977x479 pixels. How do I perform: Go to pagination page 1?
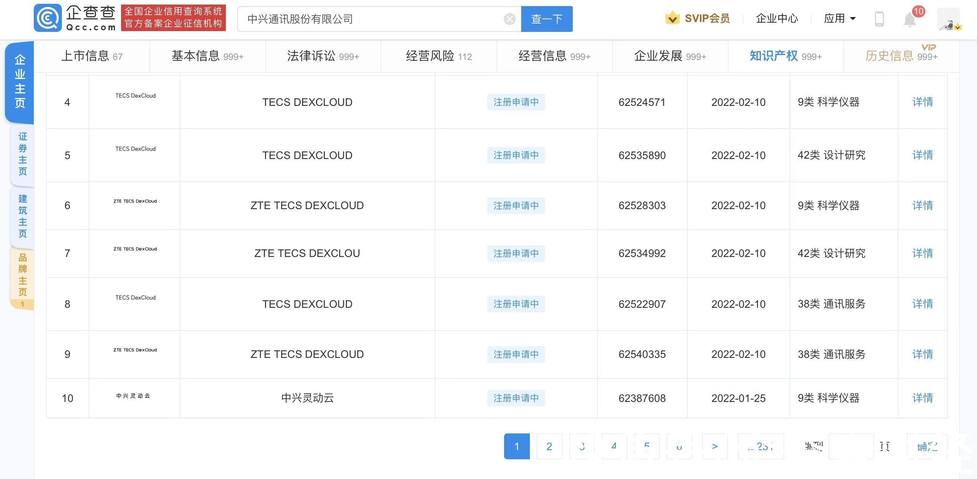pyautogui.click(x=517, y=446)
